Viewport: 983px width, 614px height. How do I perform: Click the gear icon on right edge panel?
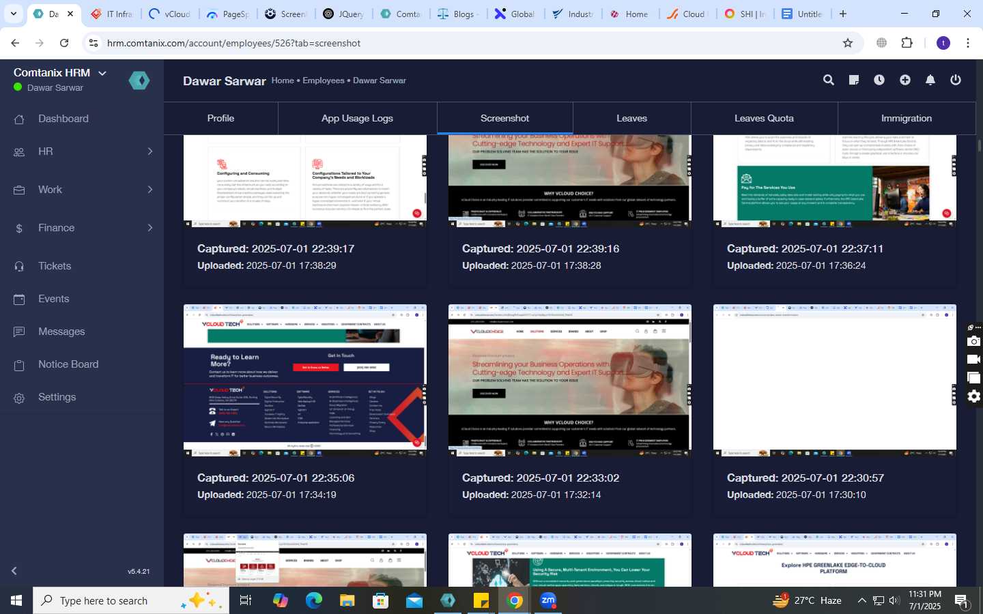pyautogui.click(x=974, y=396)
